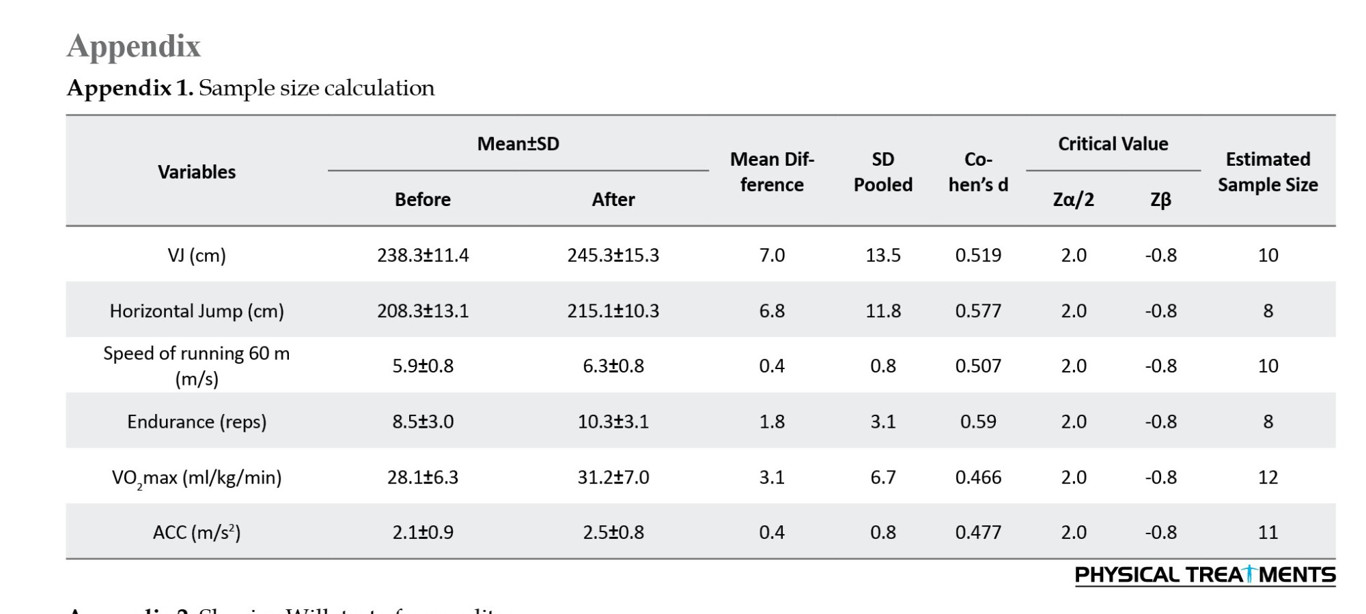Viewport: 1366px width, 614px height.
Task: Click the sample size value 12
Action: point(1268,478)
